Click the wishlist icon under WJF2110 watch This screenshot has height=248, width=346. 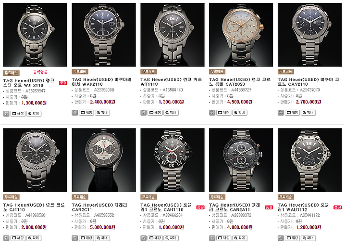pos(6,114)
